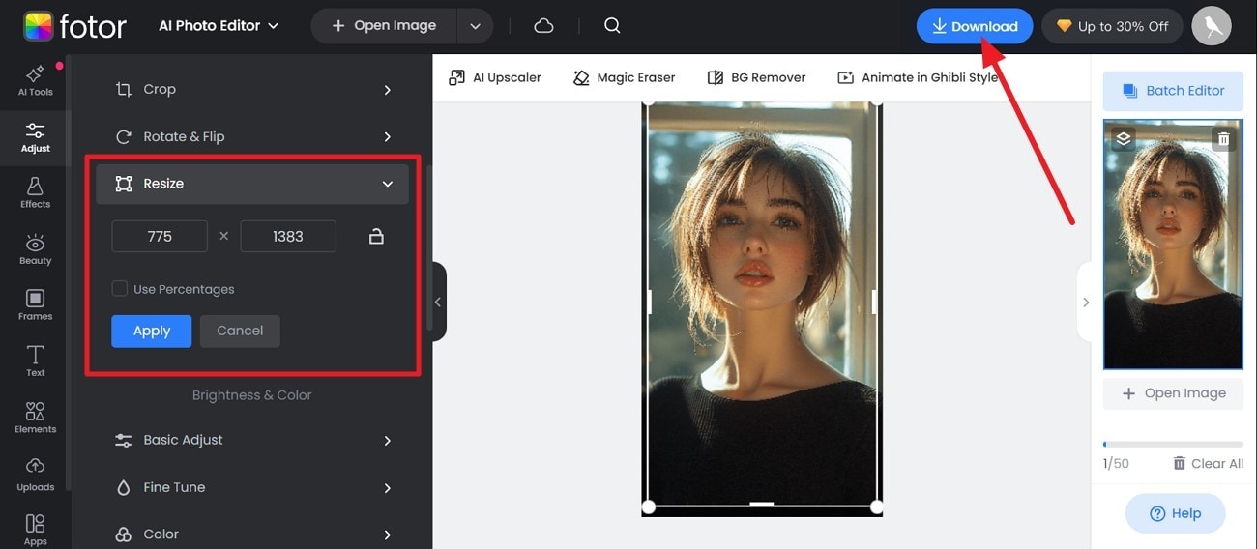Screen dimensions: 1257x549
Task: Click the bottom-left canvas corner handle
Action: pyautogui.click(x=649, y=506)
